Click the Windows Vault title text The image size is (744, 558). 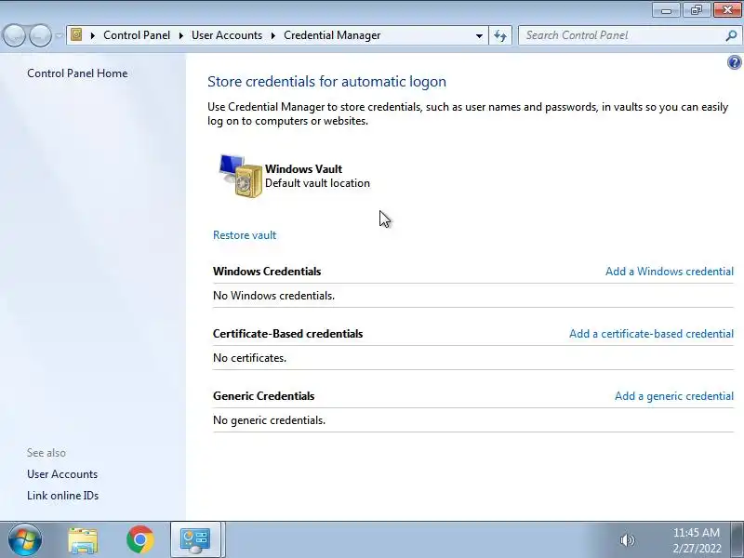pos(304,169)
